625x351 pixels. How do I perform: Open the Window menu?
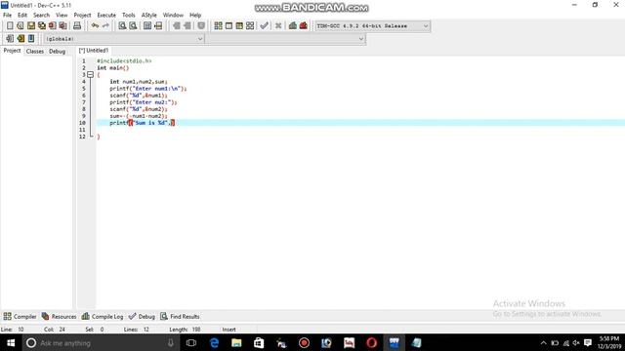pyautogui.click(x=173, y=16)
